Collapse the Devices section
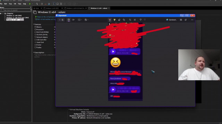 pyautogui.click(x=34, y=24)
